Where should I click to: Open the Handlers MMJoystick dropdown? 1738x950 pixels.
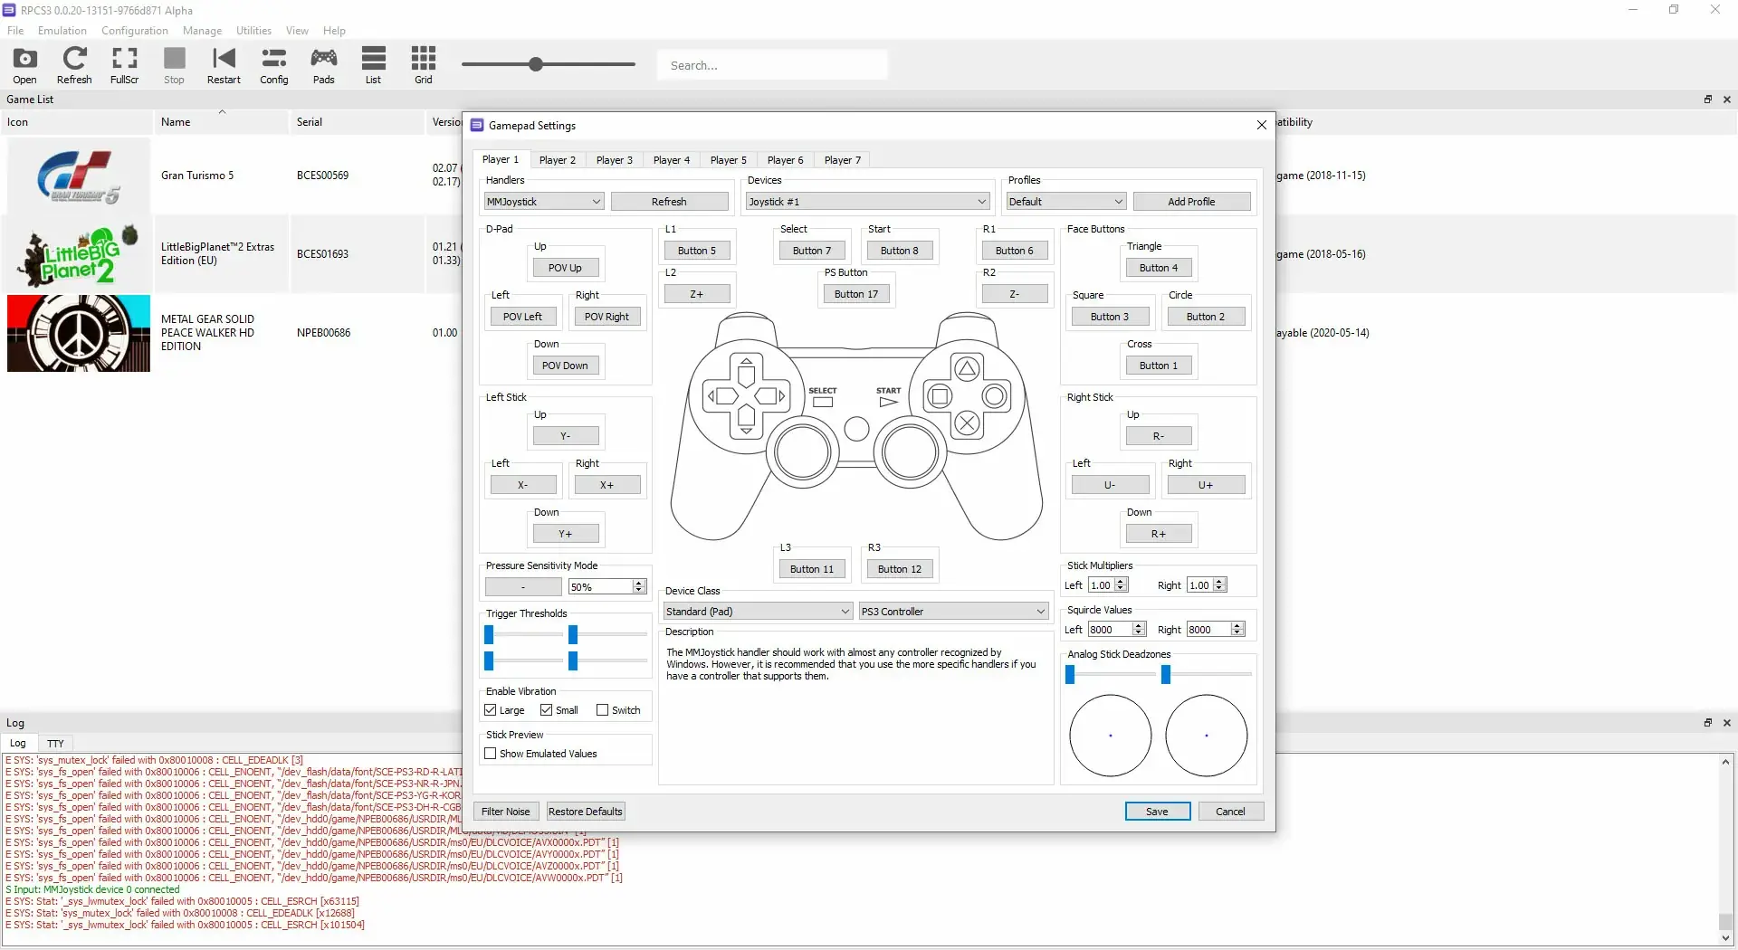click(543, 202)
